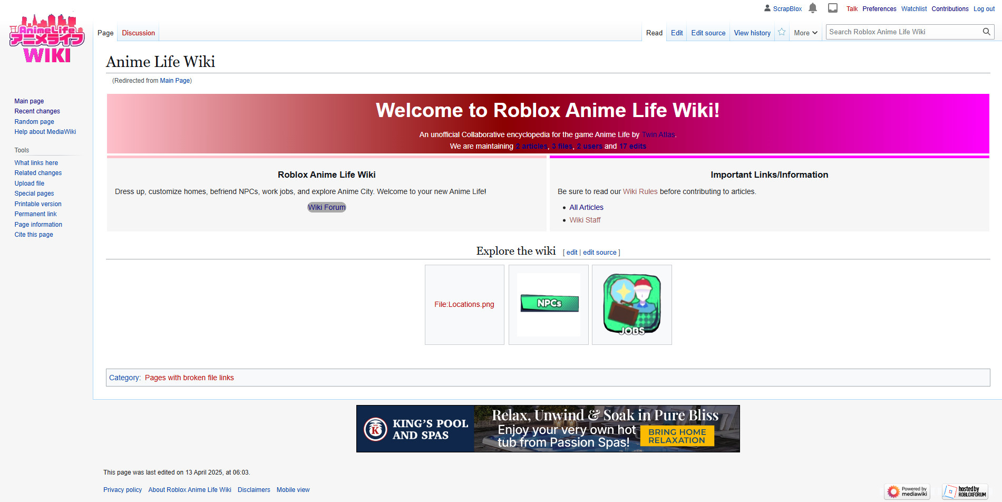Expand the More dropdown menu
The width and height of the screenshot is (1002, 502).
pos(805,33)
